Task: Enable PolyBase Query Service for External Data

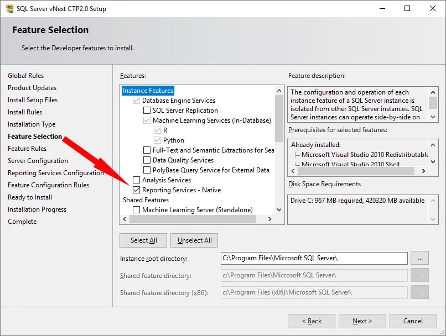Action: [x=147, y=170]
